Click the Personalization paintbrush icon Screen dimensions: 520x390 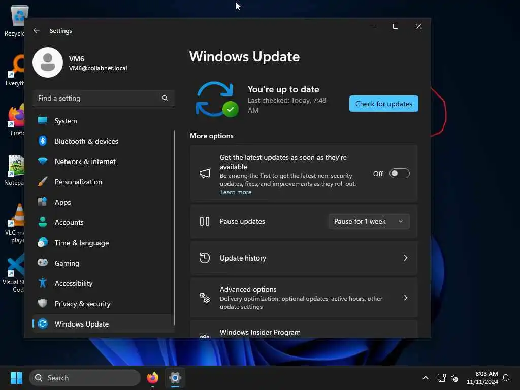point(43,181)
